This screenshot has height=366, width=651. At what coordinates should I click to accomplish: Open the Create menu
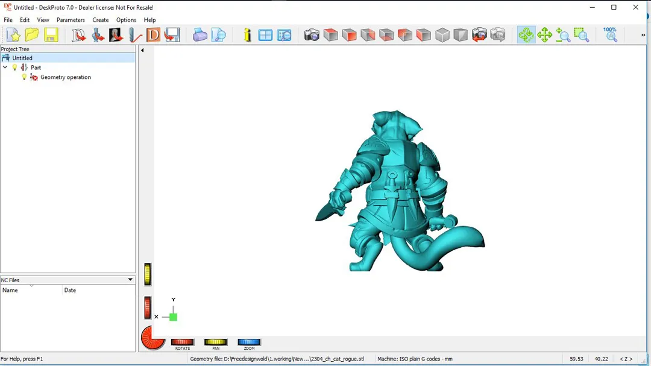(101, 20)
